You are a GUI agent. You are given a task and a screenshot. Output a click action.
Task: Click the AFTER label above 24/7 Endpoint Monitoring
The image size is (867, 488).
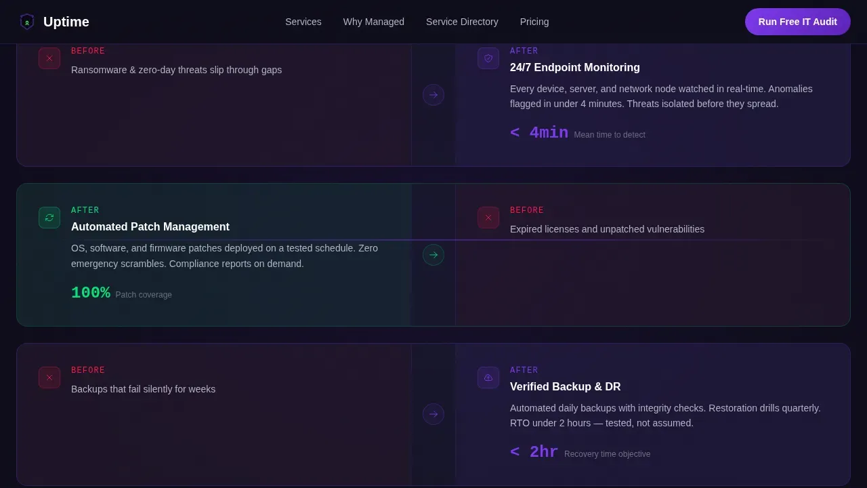pos(524,51)
